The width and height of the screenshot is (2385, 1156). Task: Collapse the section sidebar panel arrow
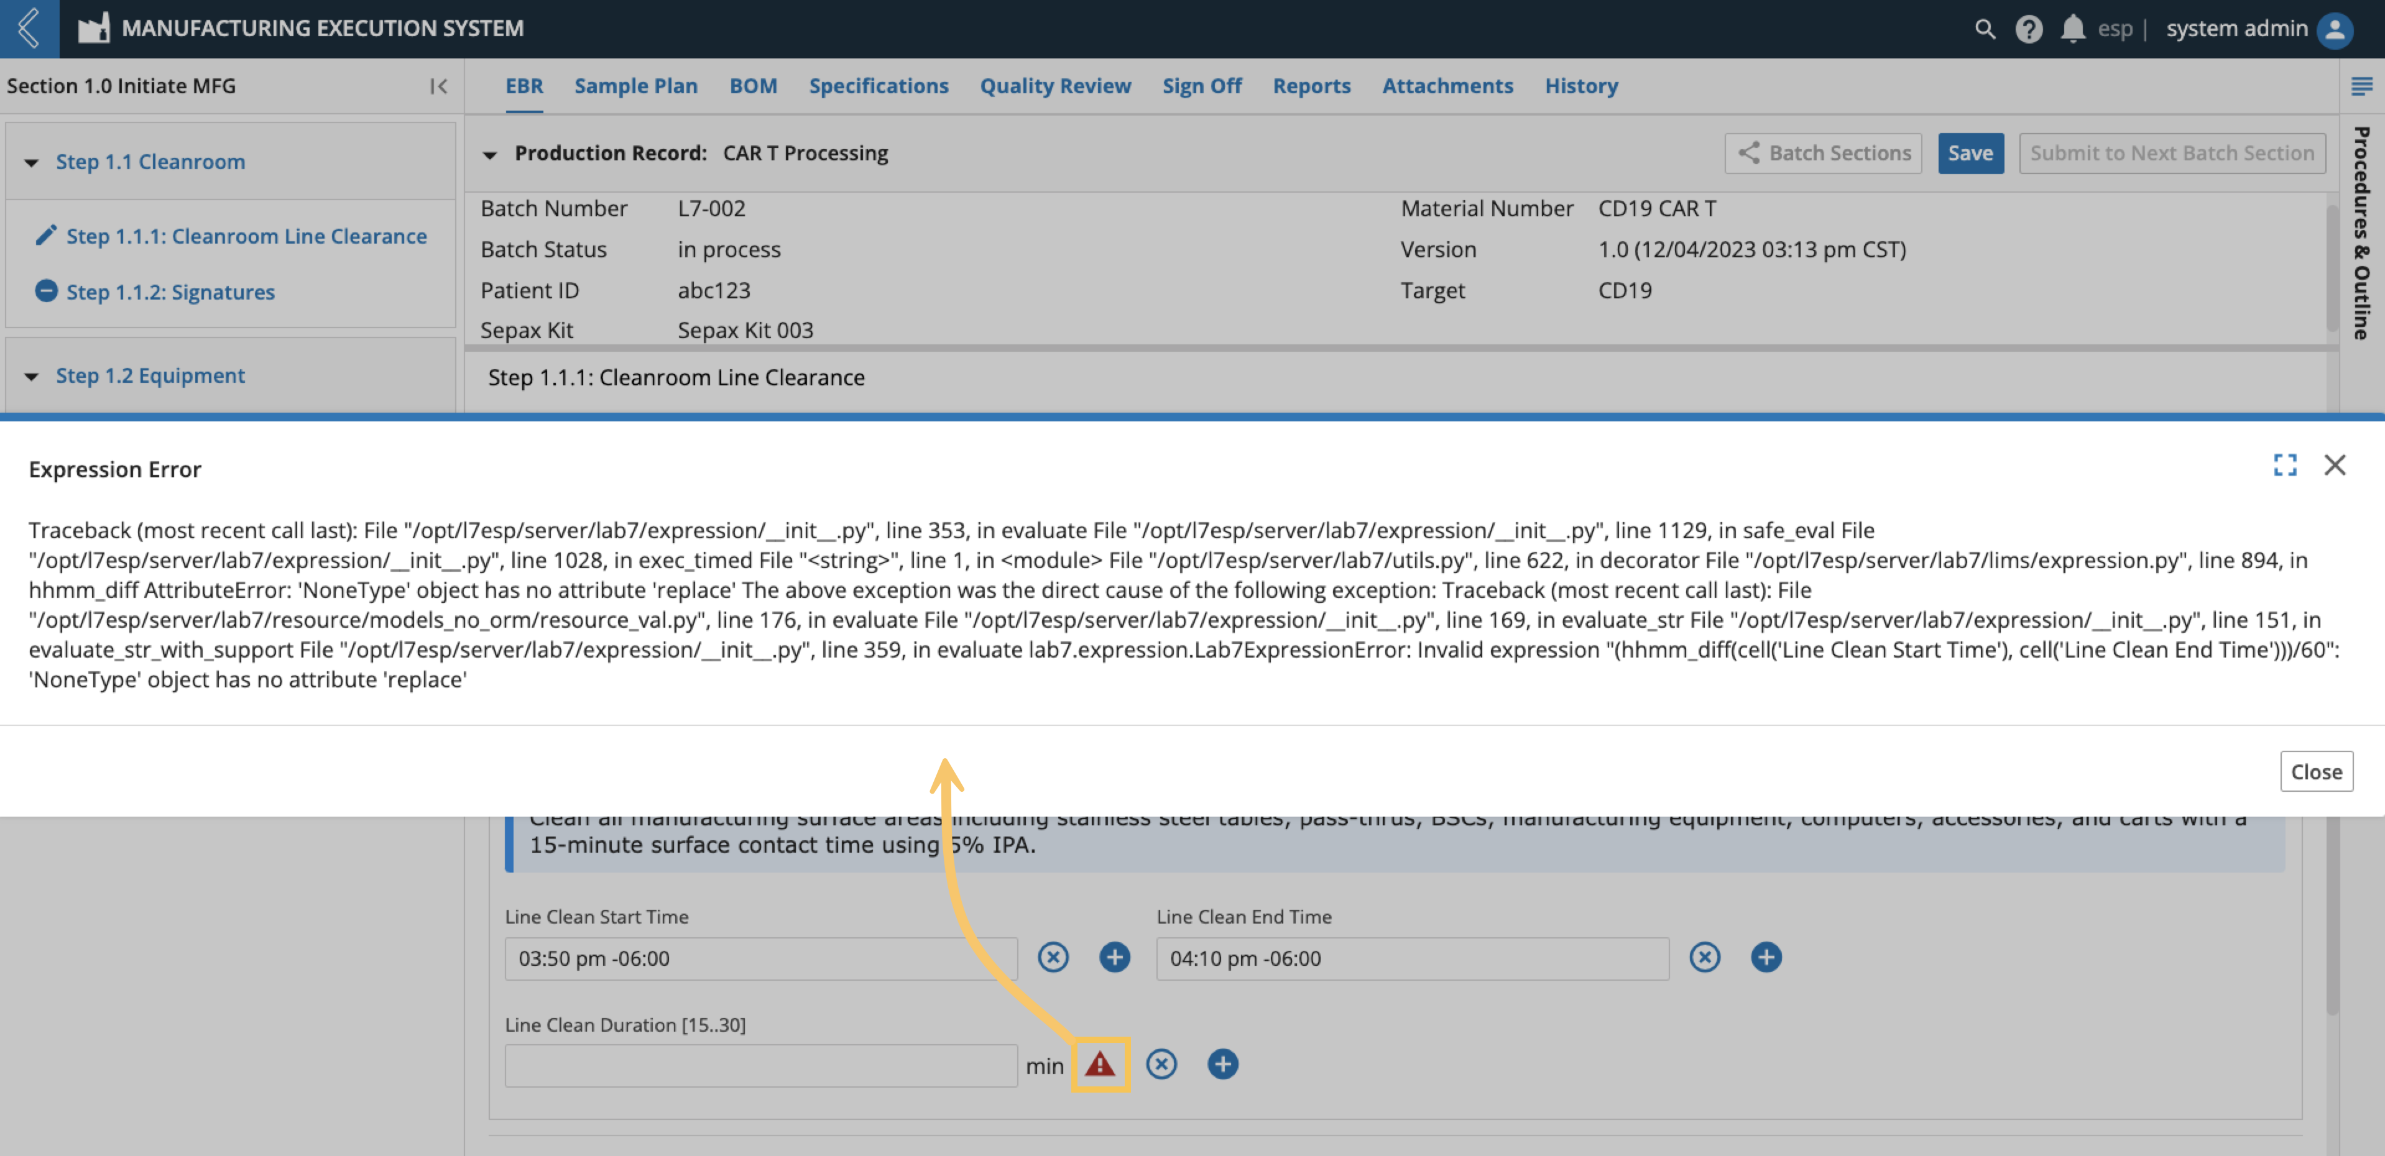pyautogui.click(x=438, y=86)
